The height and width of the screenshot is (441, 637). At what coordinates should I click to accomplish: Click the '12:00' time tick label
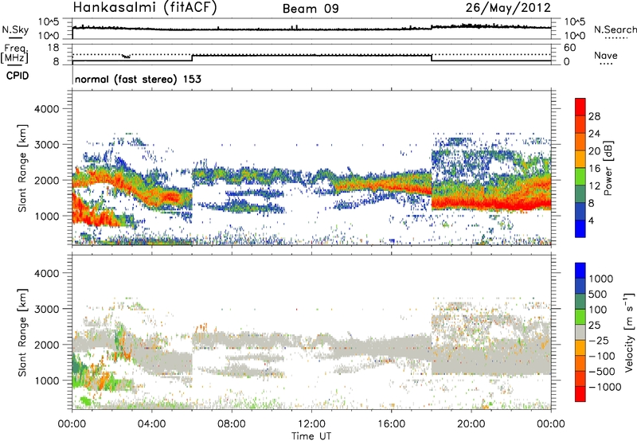coord(311,424)
